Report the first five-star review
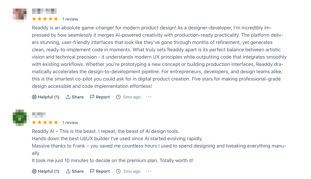The width and height of the screenshot is (311, 179). point(100,97)
